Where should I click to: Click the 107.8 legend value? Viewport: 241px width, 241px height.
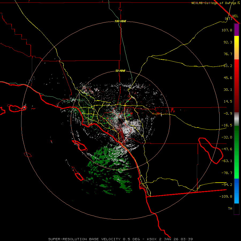pos(227,30)
